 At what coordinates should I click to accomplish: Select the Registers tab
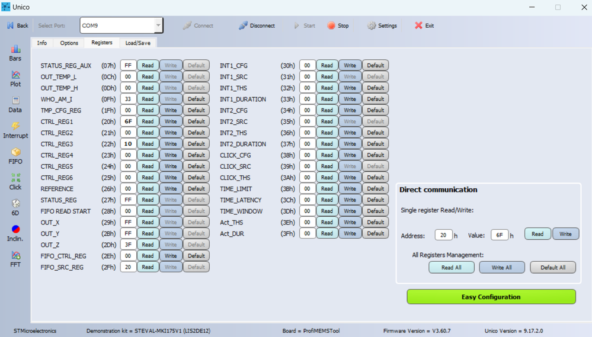coord(102,43)
